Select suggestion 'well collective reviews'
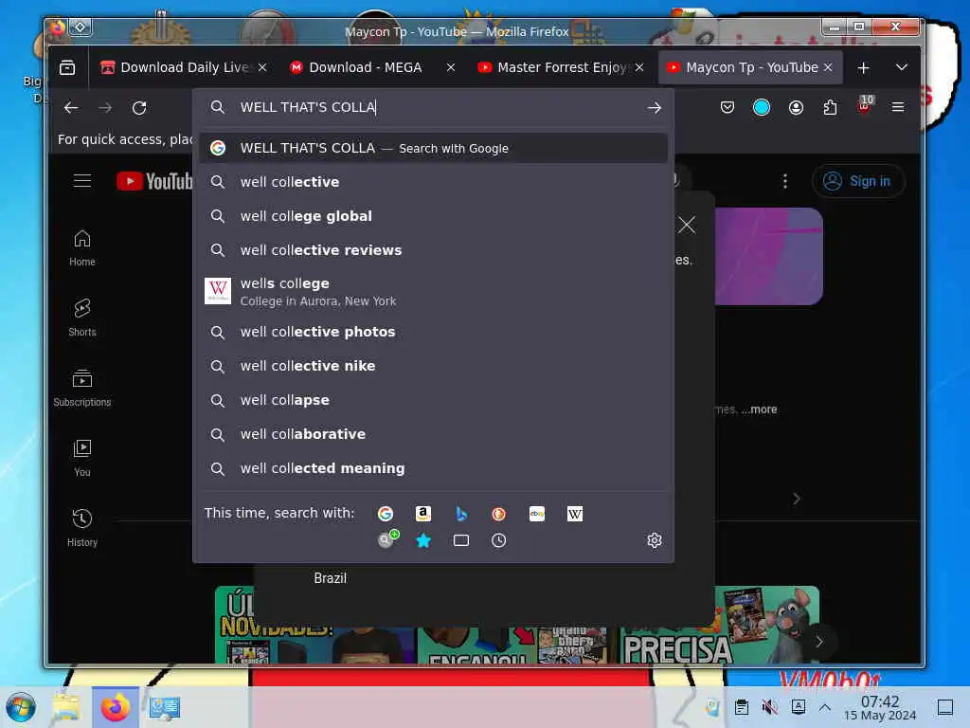Viewport: 970px width, 728px height. pyautogui.click(x=433, y=250)
